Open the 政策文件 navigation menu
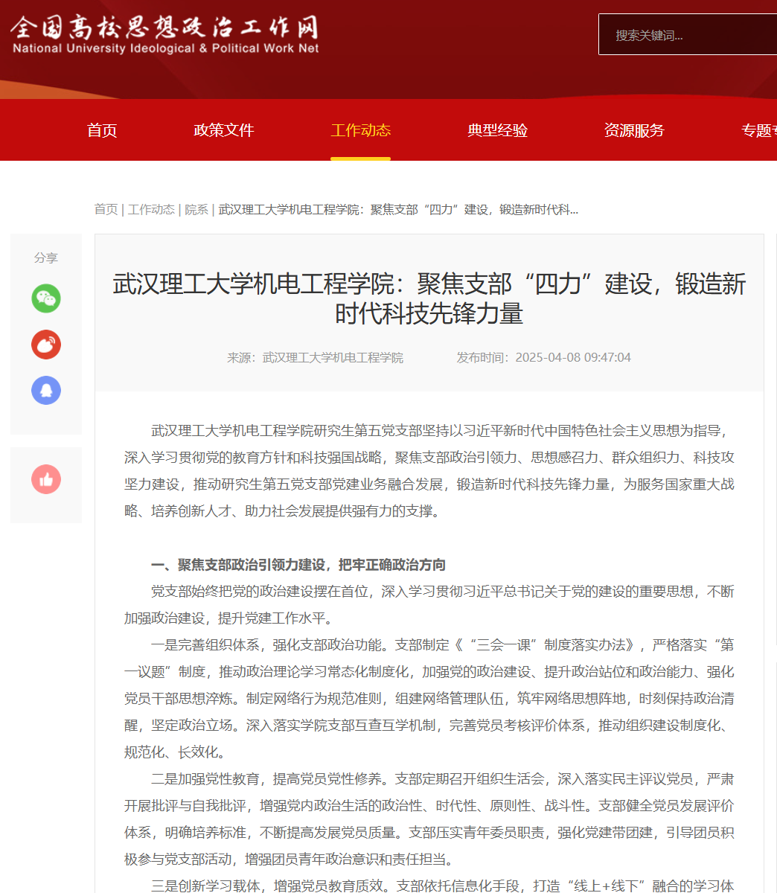 [224, 130]
